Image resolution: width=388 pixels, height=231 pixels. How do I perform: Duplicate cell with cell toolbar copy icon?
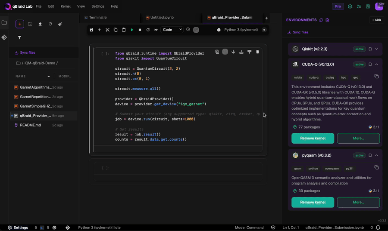217,52
